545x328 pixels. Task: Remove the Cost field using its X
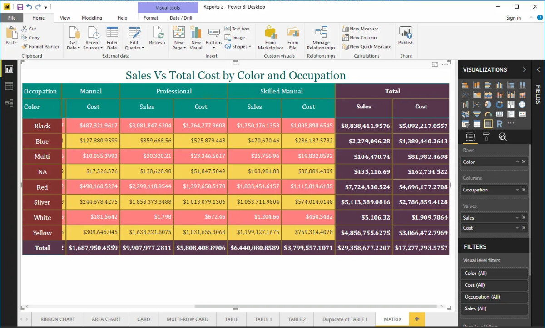524,228
